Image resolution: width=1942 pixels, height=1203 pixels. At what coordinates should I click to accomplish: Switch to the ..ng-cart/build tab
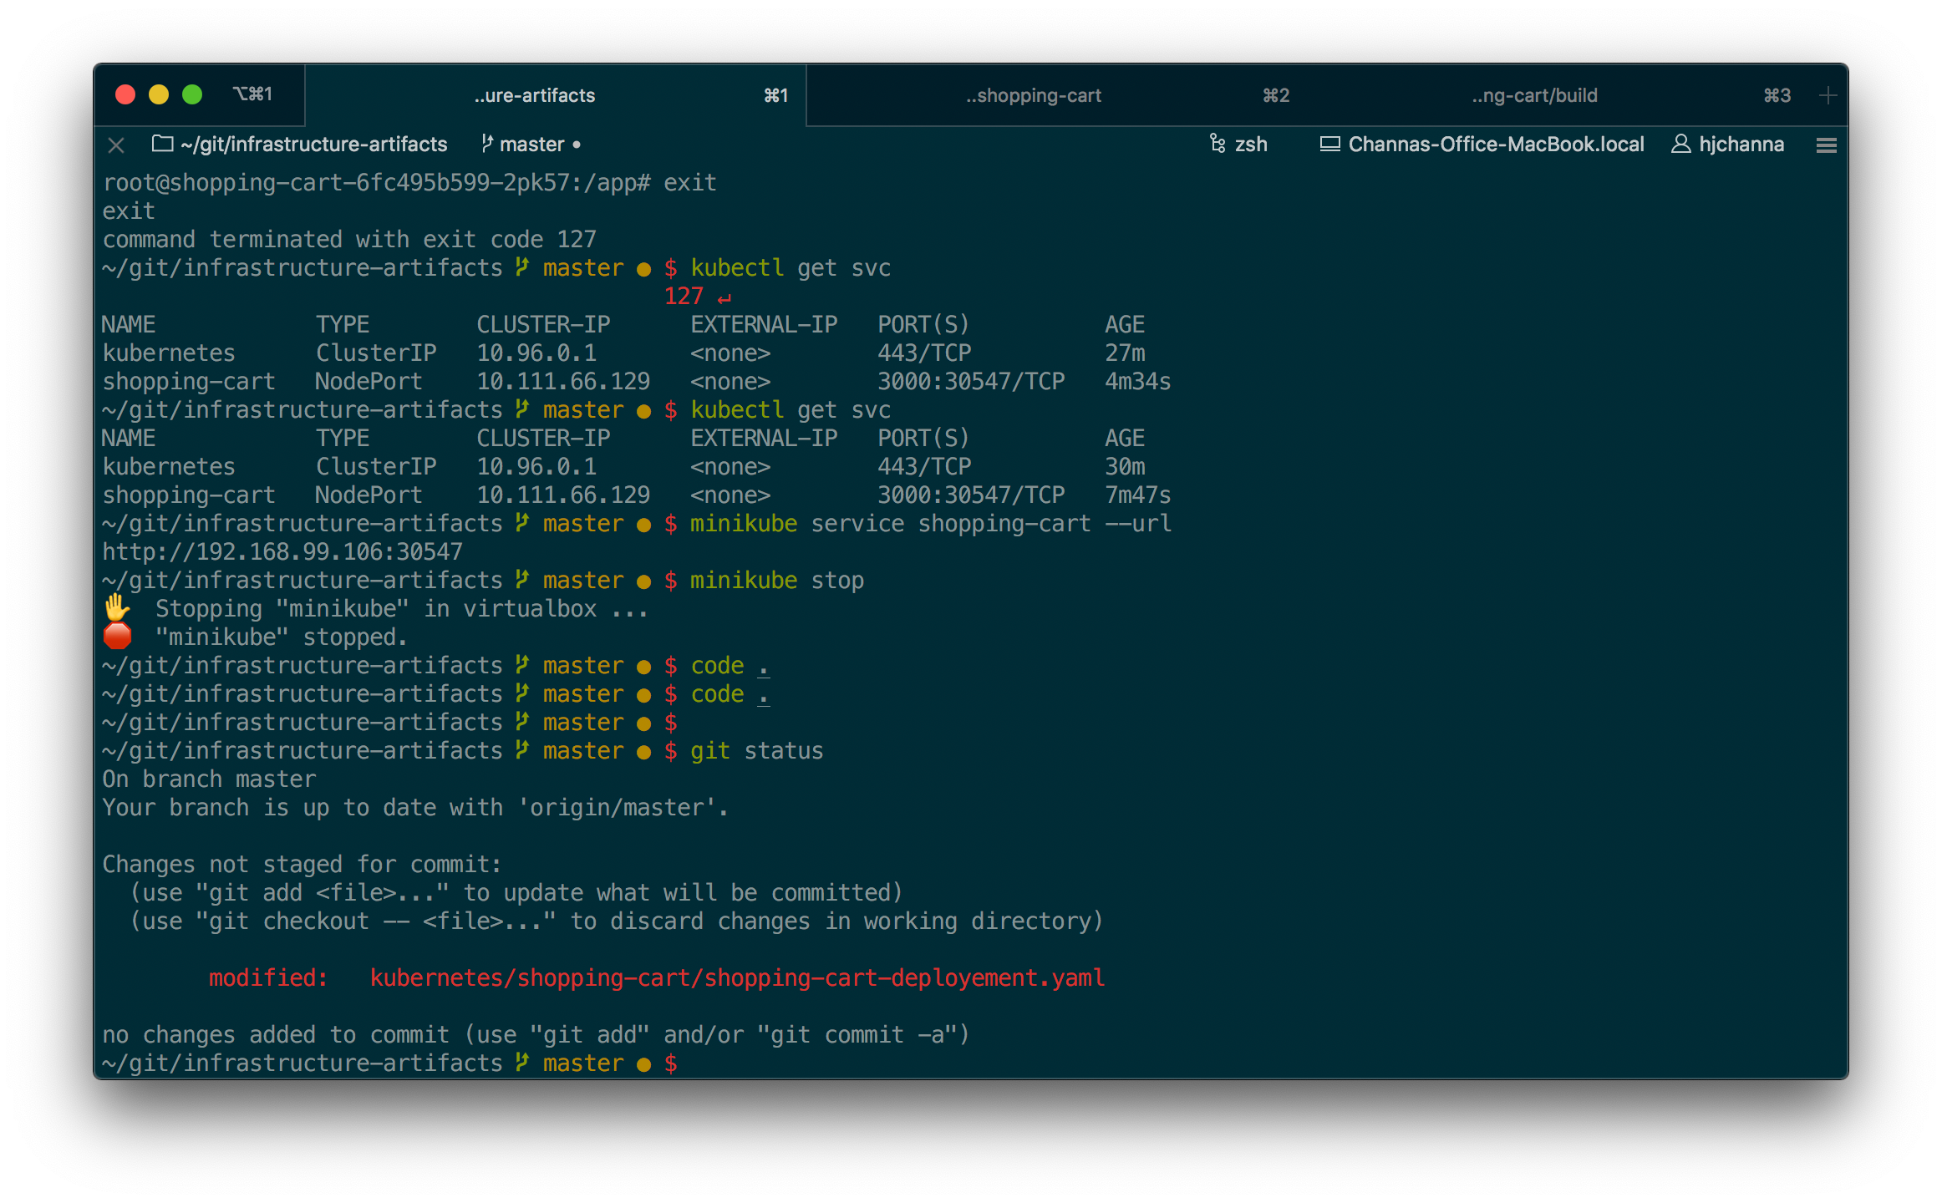(x=1534, y=96)
